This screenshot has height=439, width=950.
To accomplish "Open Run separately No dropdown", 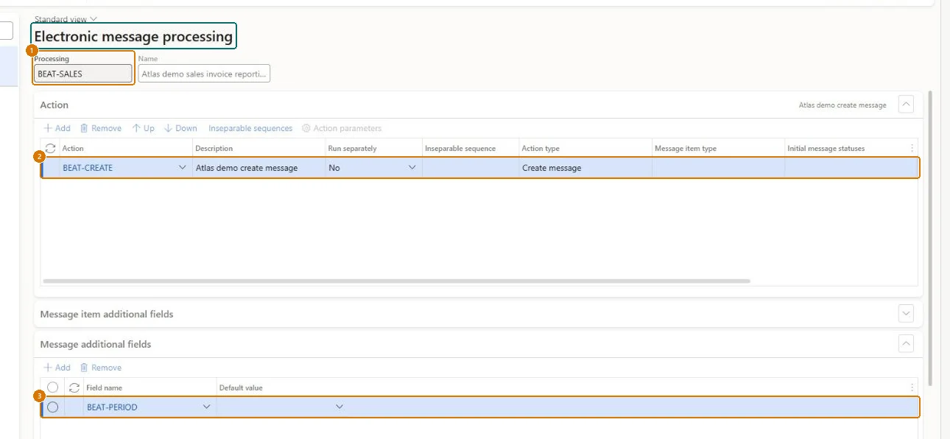I will [412, 168].
